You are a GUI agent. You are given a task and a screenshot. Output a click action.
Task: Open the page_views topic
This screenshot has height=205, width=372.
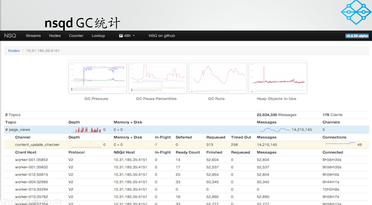click(19, 130)
